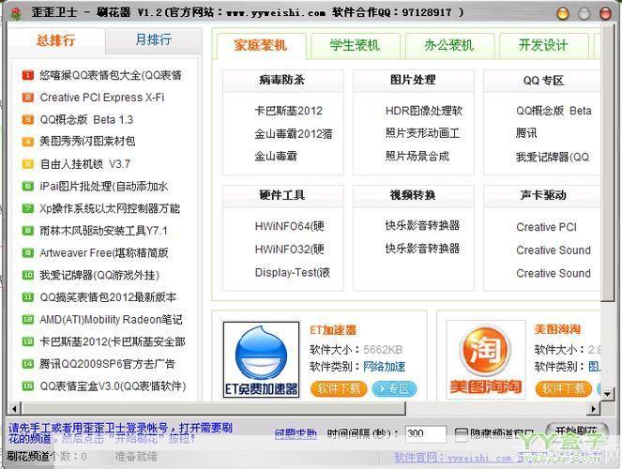Select the 开发设计 tab
Viewport: 622px width, 469px height.
543,45
